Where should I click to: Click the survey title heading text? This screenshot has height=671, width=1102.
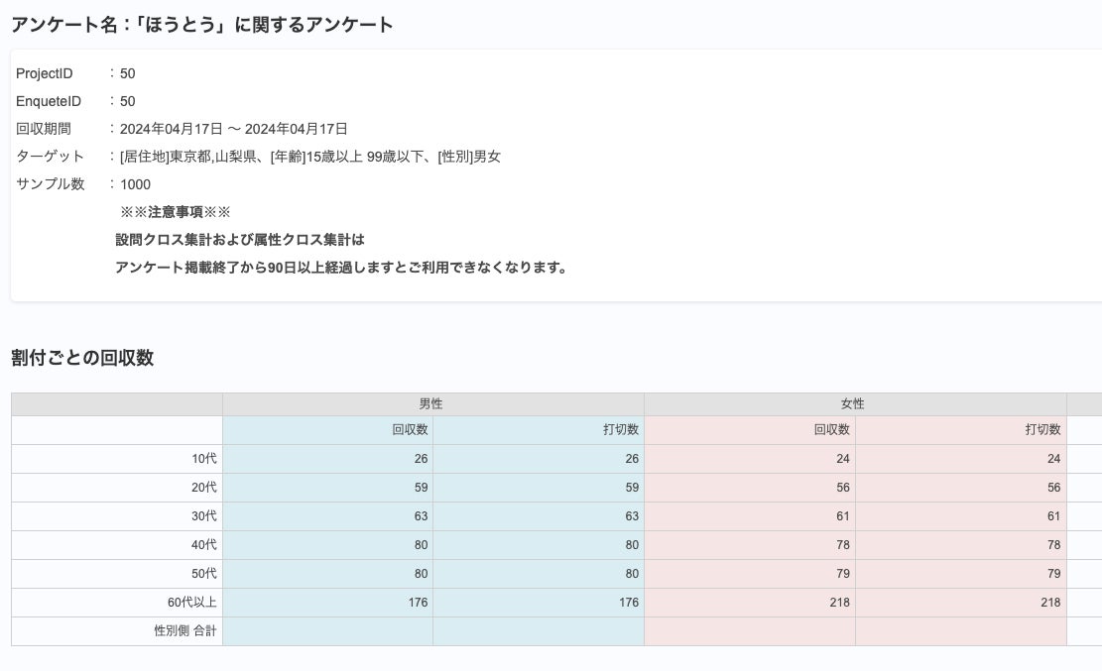click(202, 25)
